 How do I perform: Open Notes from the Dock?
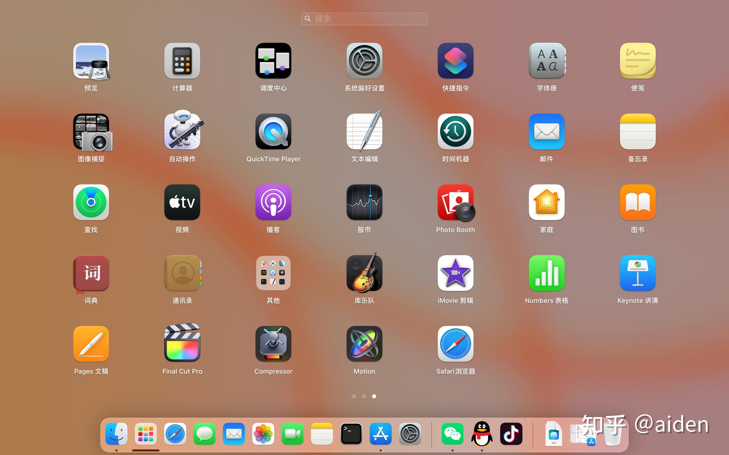322,434
